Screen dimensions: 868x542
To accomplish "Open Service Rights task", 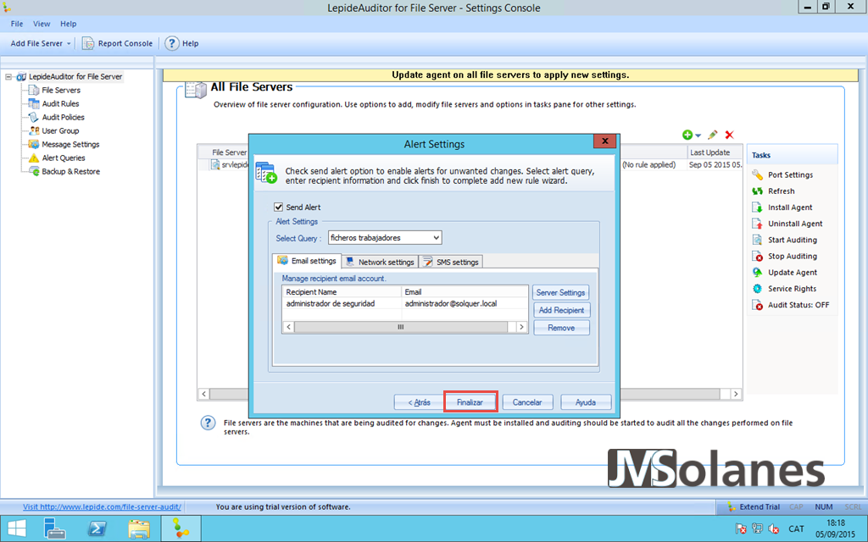I will point(792,289).
